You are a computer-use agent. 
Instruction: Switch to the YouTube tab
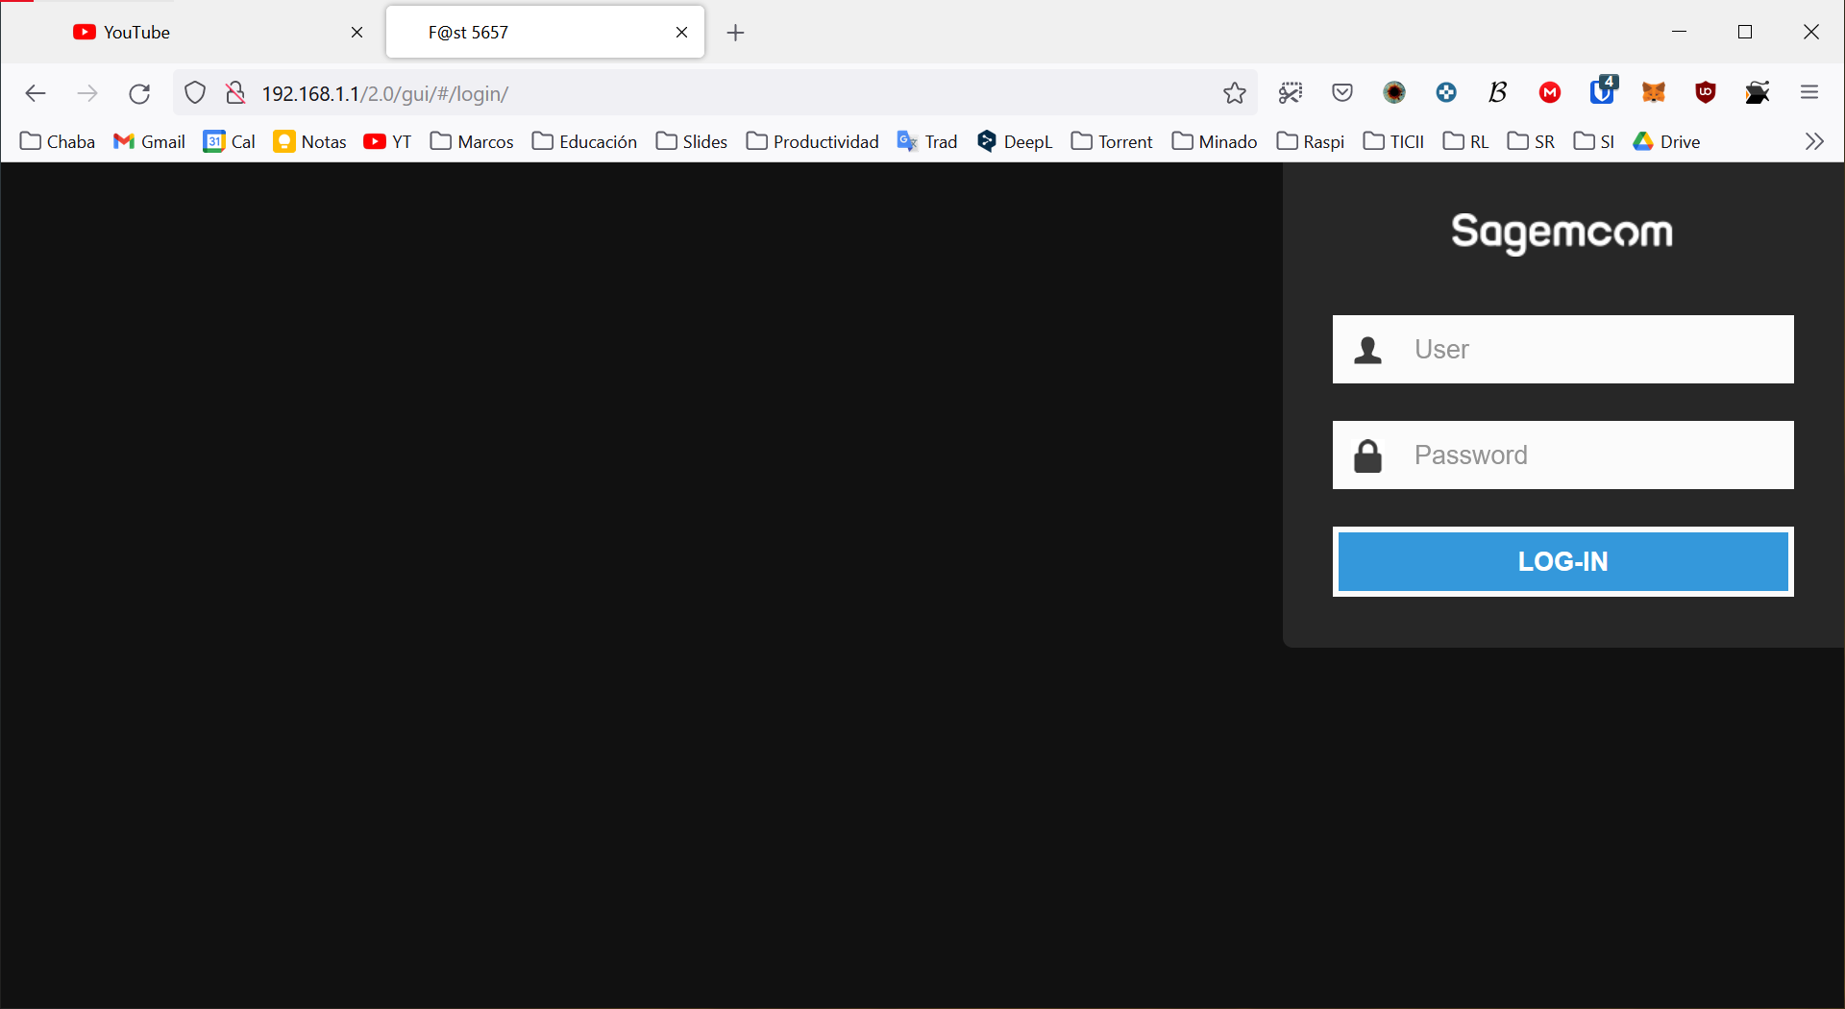click(192, 33)
